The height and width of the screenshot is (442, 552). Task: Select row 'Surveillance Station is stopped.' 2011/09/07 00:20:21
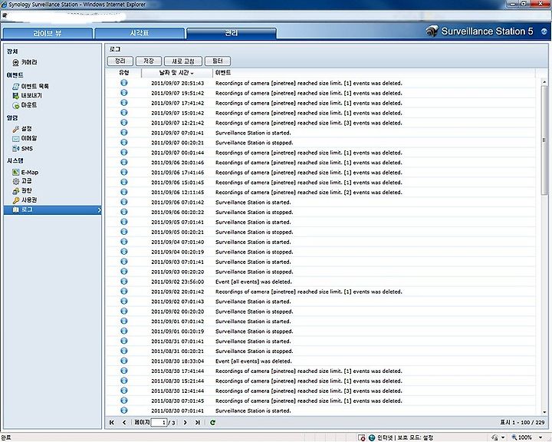click(x=321, y=143)
